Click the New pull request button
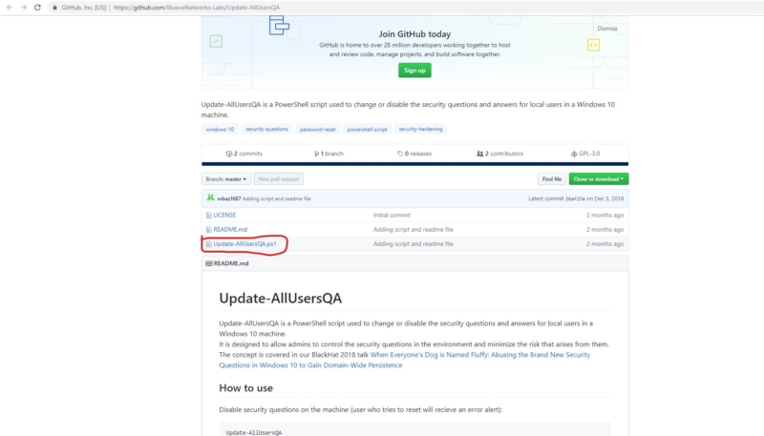Viewport: 764px width, 436px height. pyautogui.click(x=279, y=179)
